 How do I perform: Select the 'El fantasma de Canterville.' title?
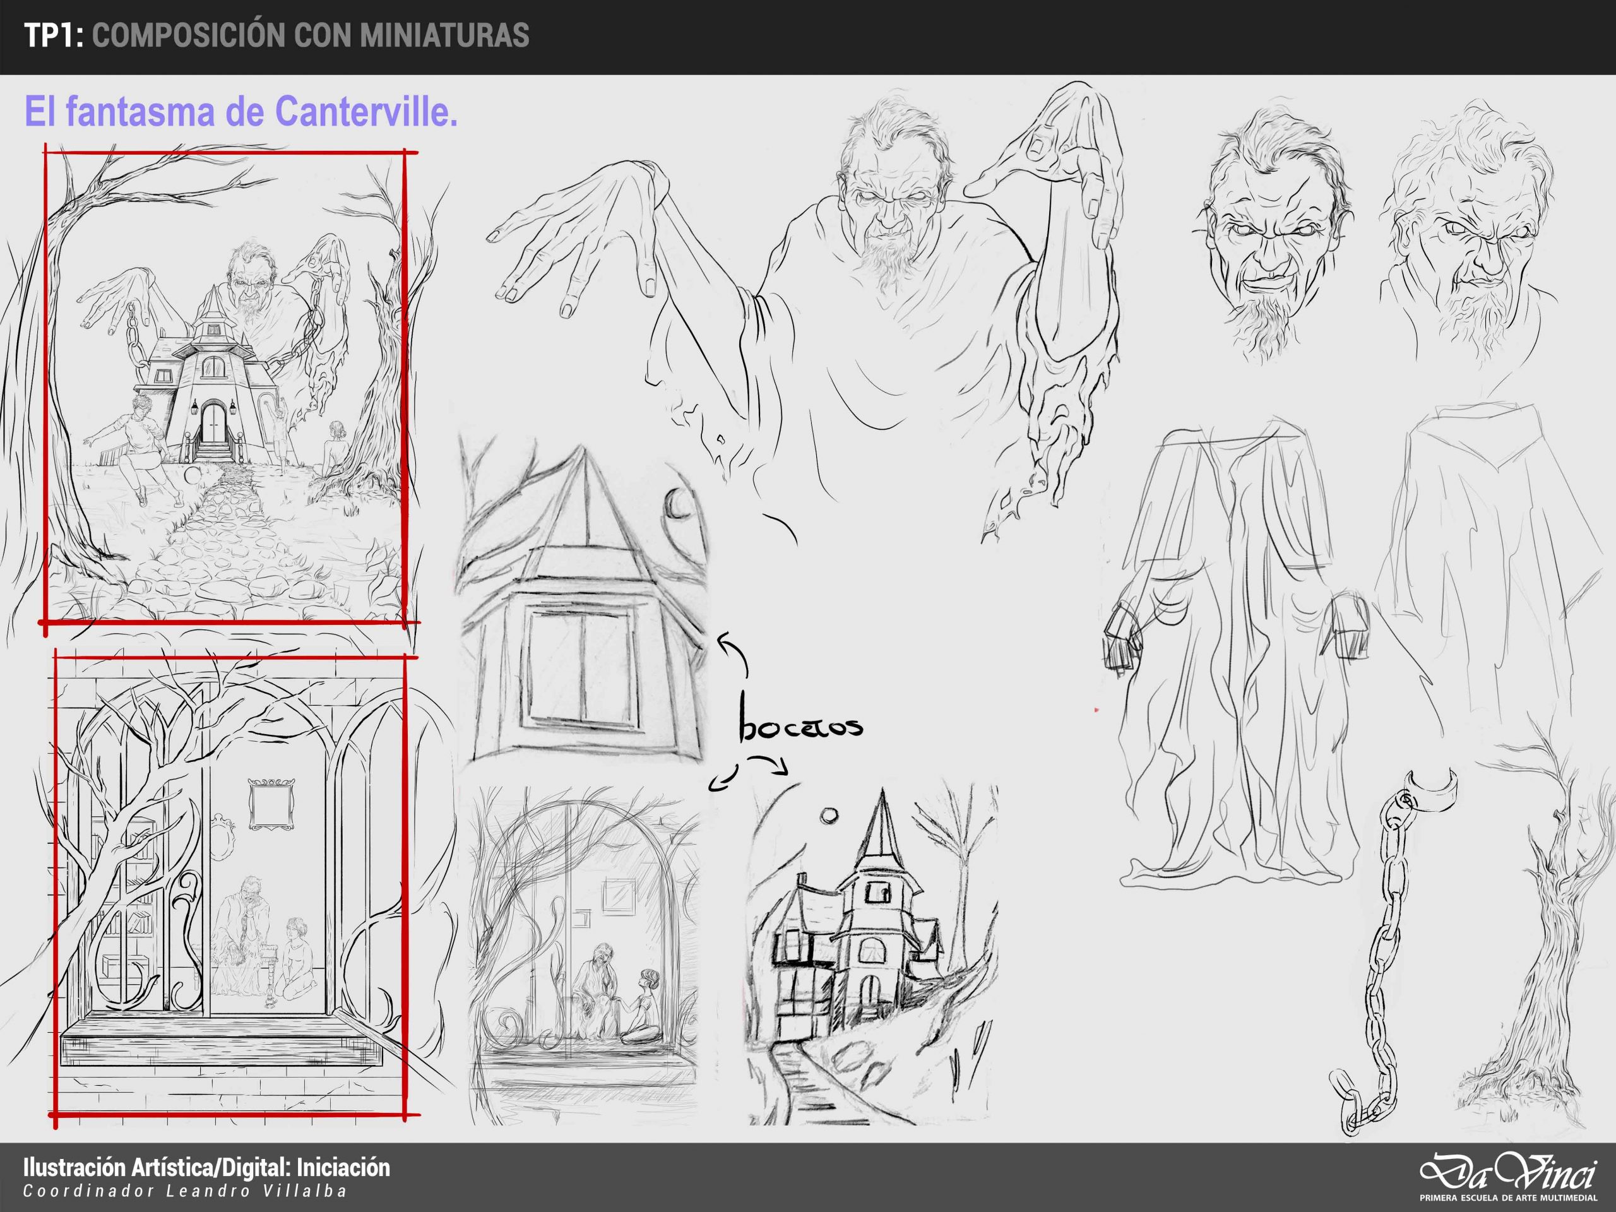pos(241,112)
